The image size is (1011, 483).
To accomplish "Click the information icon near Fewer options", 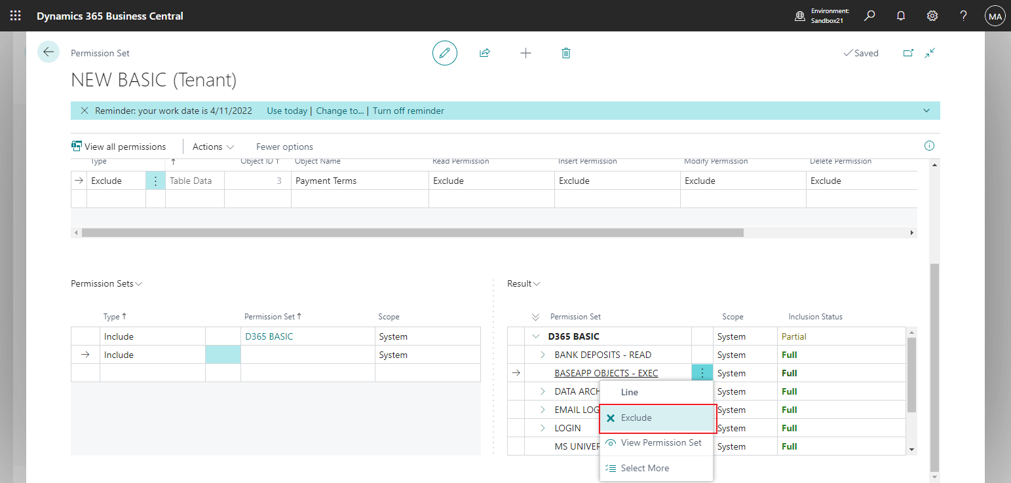I will 929,145.
